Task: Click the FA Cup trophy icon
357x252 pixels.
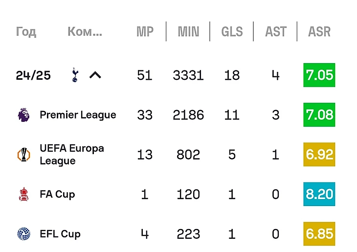Action: click(x=23, y=194)
